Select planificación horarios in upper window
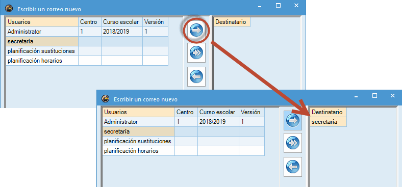The height and width of the screenshot is (187, 402). pos(87,61)
